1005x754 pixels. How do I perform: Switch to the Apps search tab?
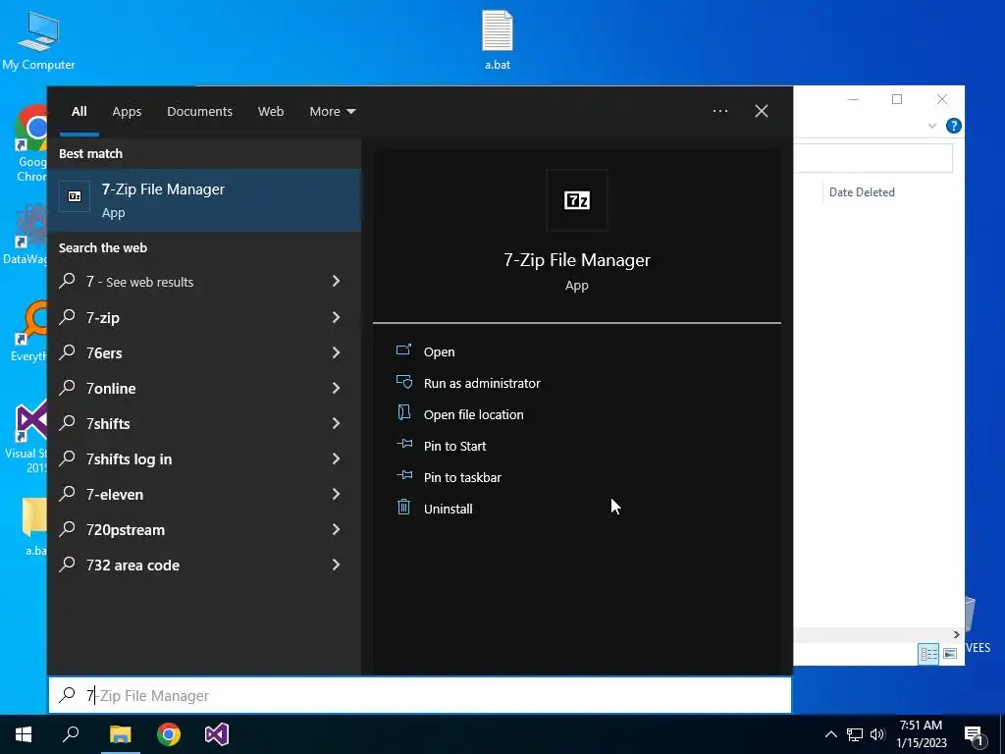click(127, 112)
